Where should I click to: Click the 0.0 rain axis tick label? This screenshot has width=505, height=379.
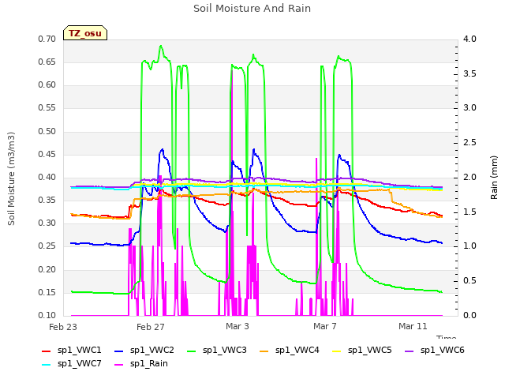coord(469,316)
